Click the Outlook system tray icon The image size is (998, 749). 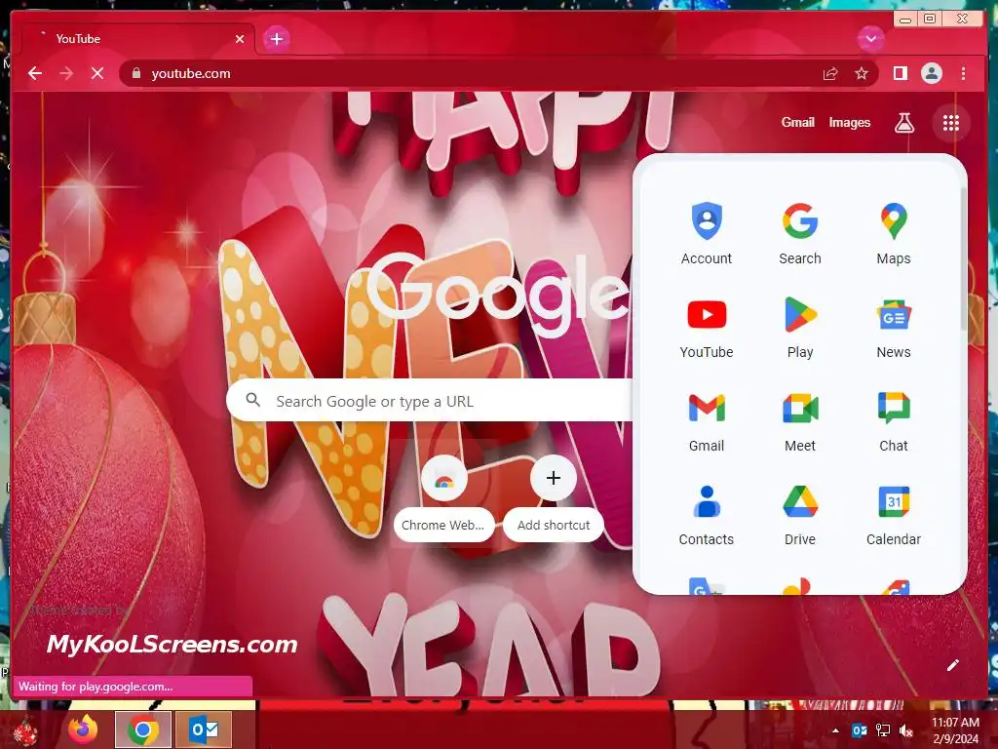tap(860, 730)
